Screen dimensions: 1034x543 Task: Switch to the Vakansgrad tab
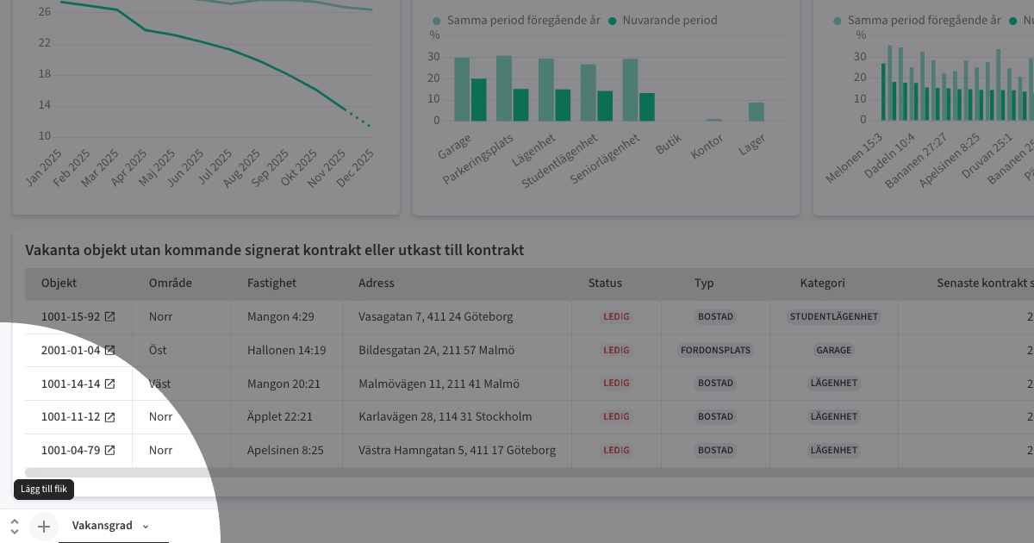[x=103, y=526]
